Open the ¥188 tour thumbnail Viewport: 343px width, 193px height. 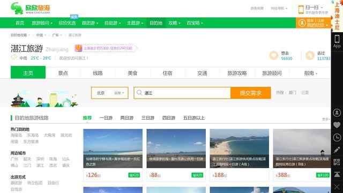[x=240, y=149]
